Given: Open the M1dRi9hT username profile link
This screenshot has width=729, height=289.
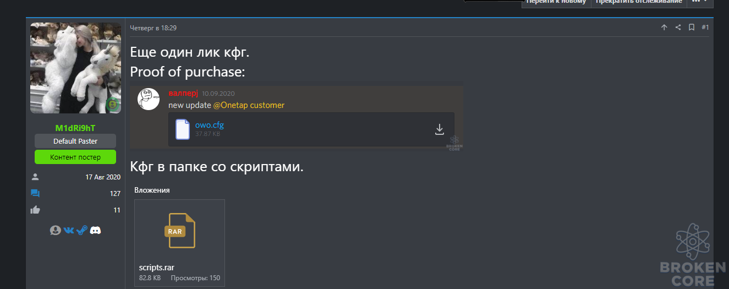Looking at the screenshot, I should click(75, 128).
